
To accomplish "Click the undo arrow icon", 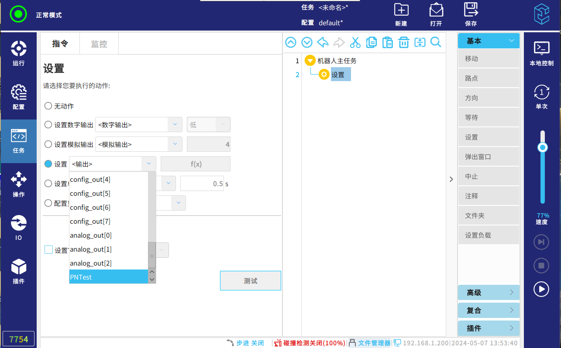I will click(x=323, y=42).
